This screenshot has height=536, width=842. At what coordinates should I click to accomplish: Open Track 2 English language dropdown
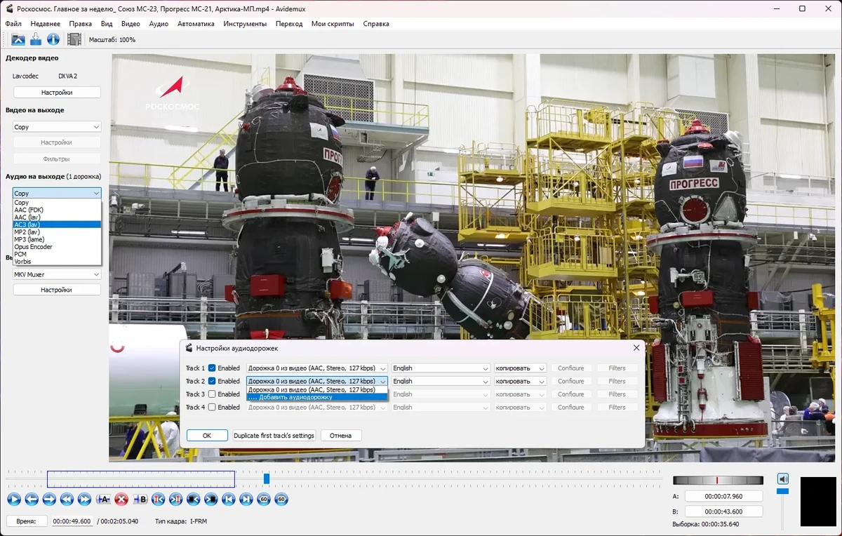(440, 381)
